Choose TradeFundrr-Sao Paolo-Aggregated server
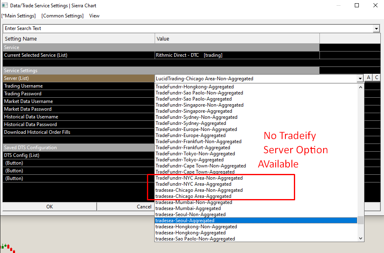This screenshot has width=384, height=253. [256, 99]
